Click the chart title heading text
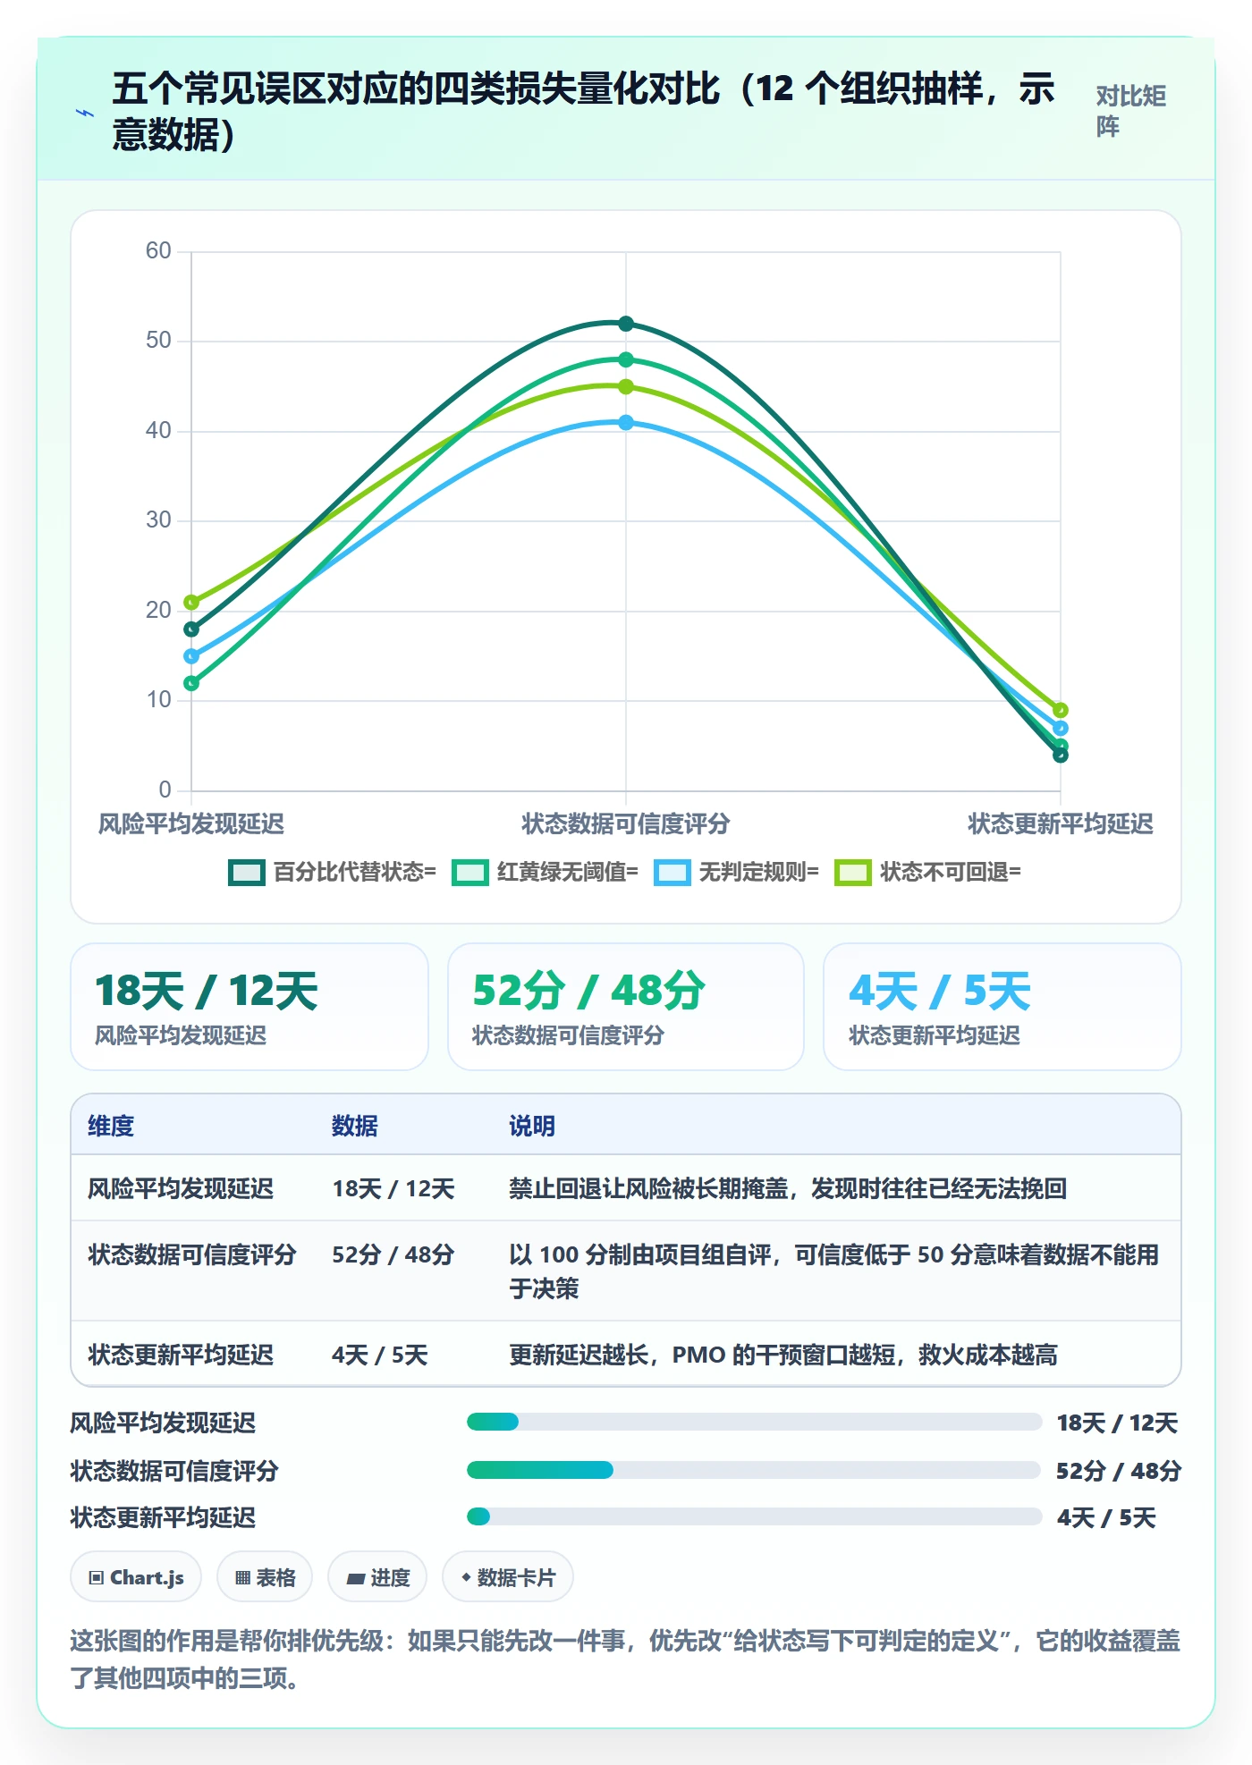 click(584, 112)
